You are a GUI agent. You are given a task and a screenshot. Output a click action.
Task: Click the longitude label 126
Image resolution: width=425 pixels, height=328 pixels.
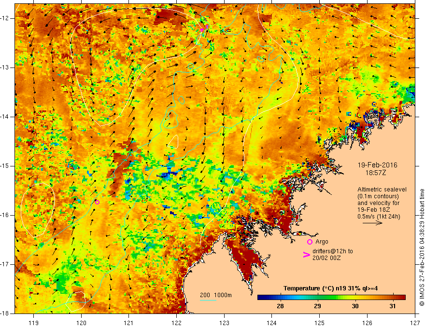coord(367,323)
